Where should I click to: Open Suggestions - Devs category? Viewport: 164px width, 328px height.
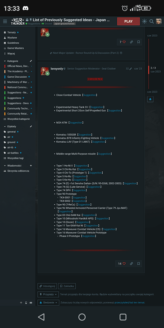pyautogui.click(x=18, y=103)
